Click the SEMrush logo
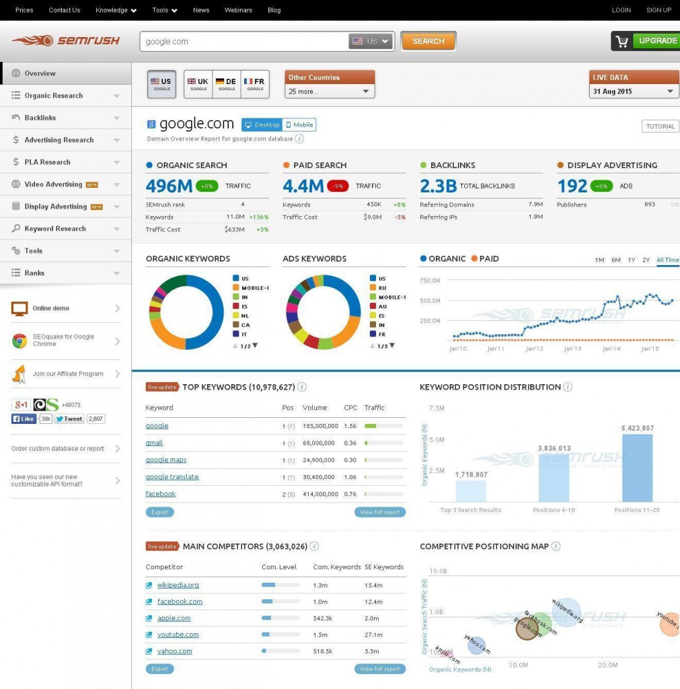Viewport: 680px width, 689px height. 65,40
